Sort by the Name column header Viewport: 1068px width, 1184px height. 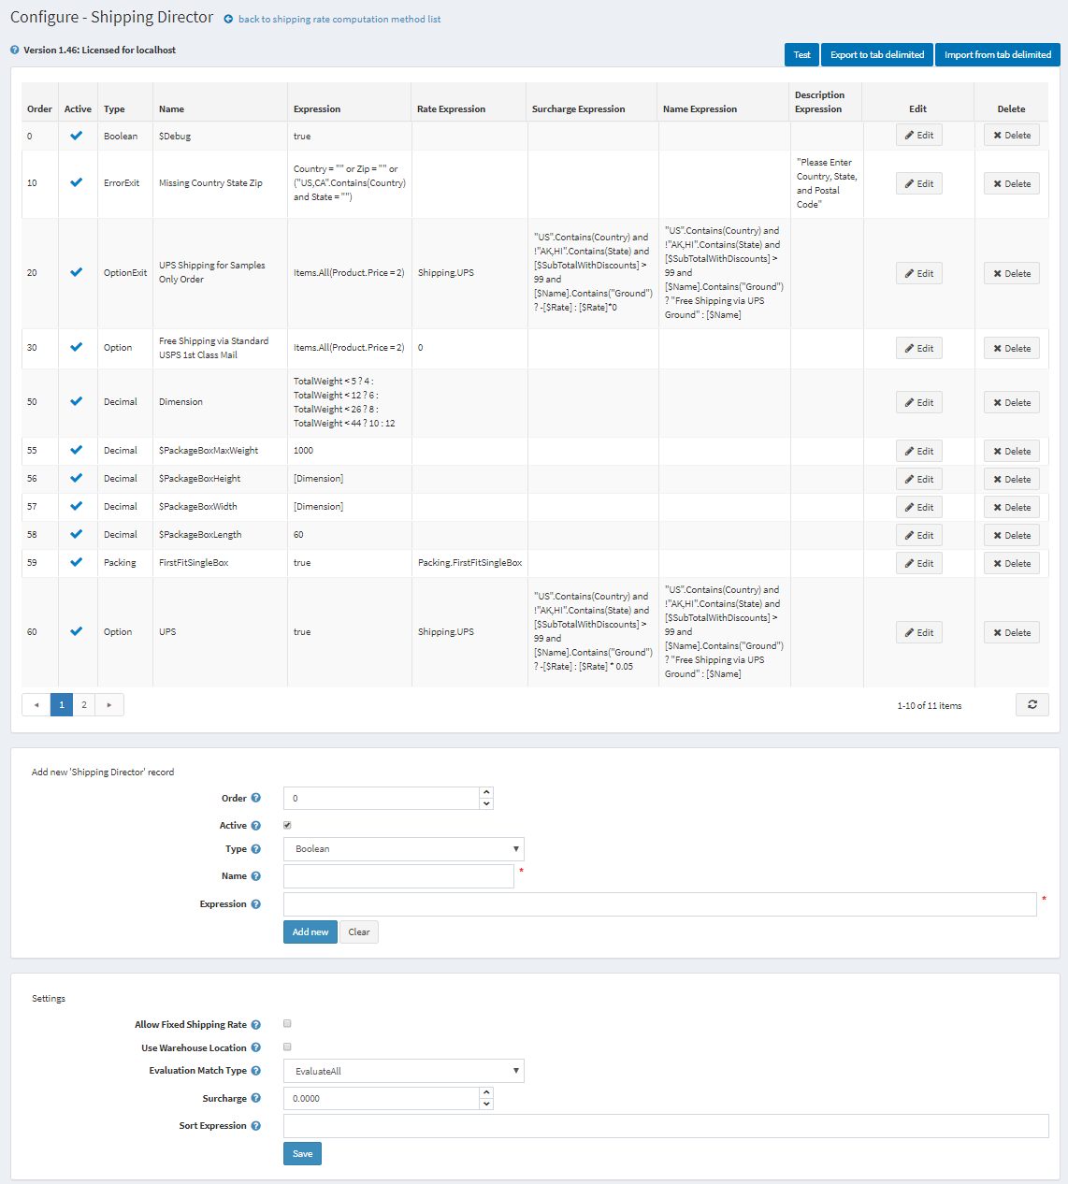171,109
